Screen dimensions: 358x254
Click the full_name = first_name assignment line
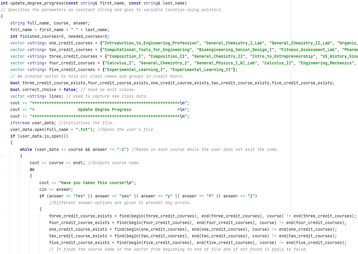click(60, 30)
